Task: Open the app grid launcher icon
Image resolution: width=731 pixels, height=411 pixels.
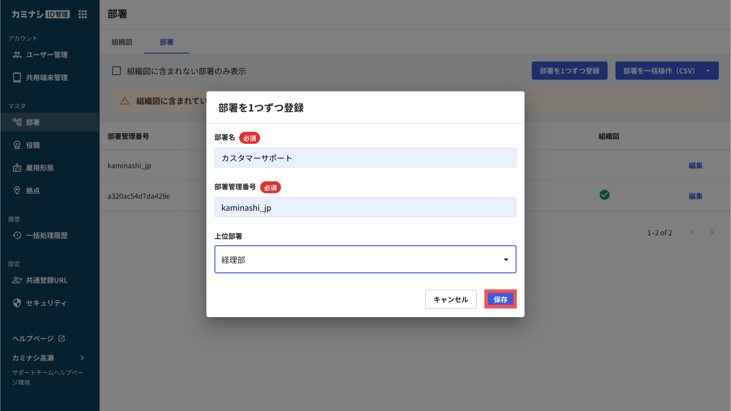Action: [82, 14]
